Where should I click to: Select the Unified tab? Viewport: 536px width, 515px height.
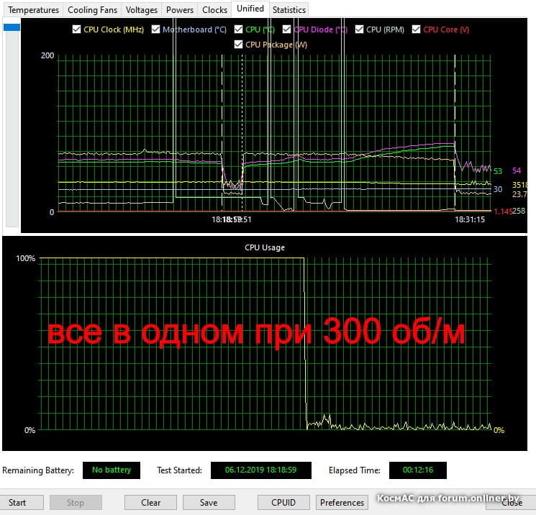tap(250, 9)
